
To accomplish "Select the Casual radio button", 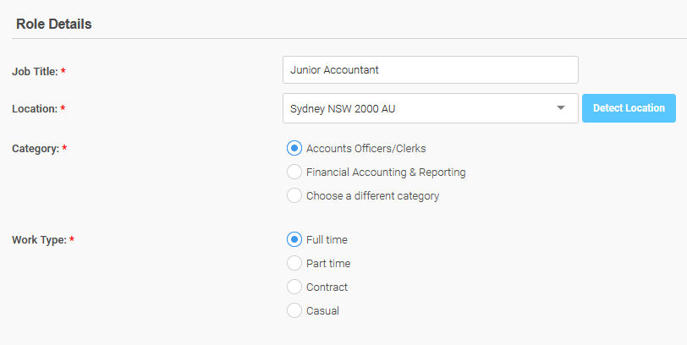I will [294, 310].
